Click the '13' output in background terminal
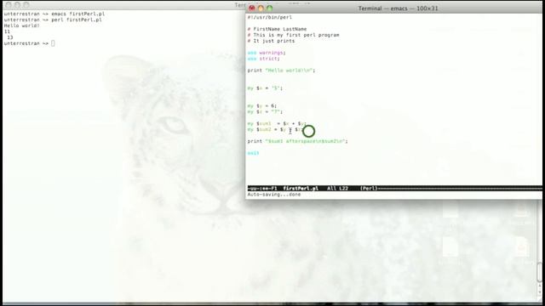 [x=9, y=37]
